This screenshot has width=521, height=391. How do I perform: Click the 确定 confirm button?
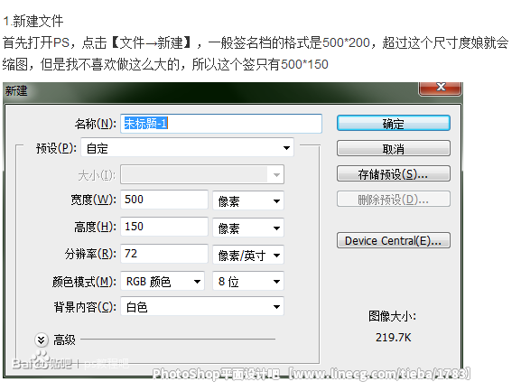click(x=394, y=123)
